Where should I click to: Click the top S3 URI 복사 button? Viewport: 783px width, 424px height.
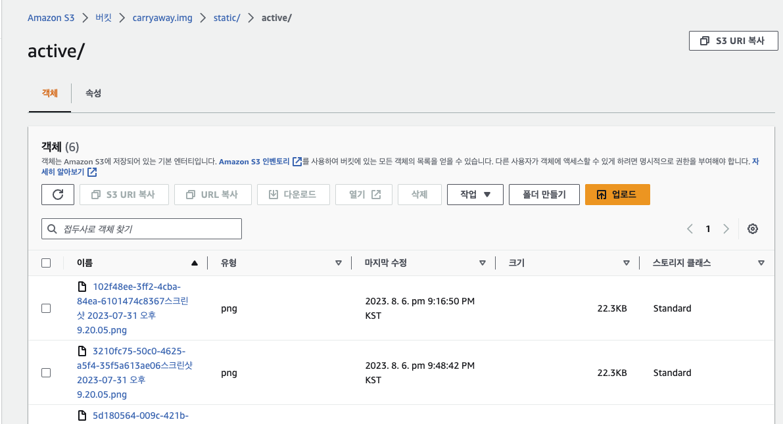click(x=733, y=41)
